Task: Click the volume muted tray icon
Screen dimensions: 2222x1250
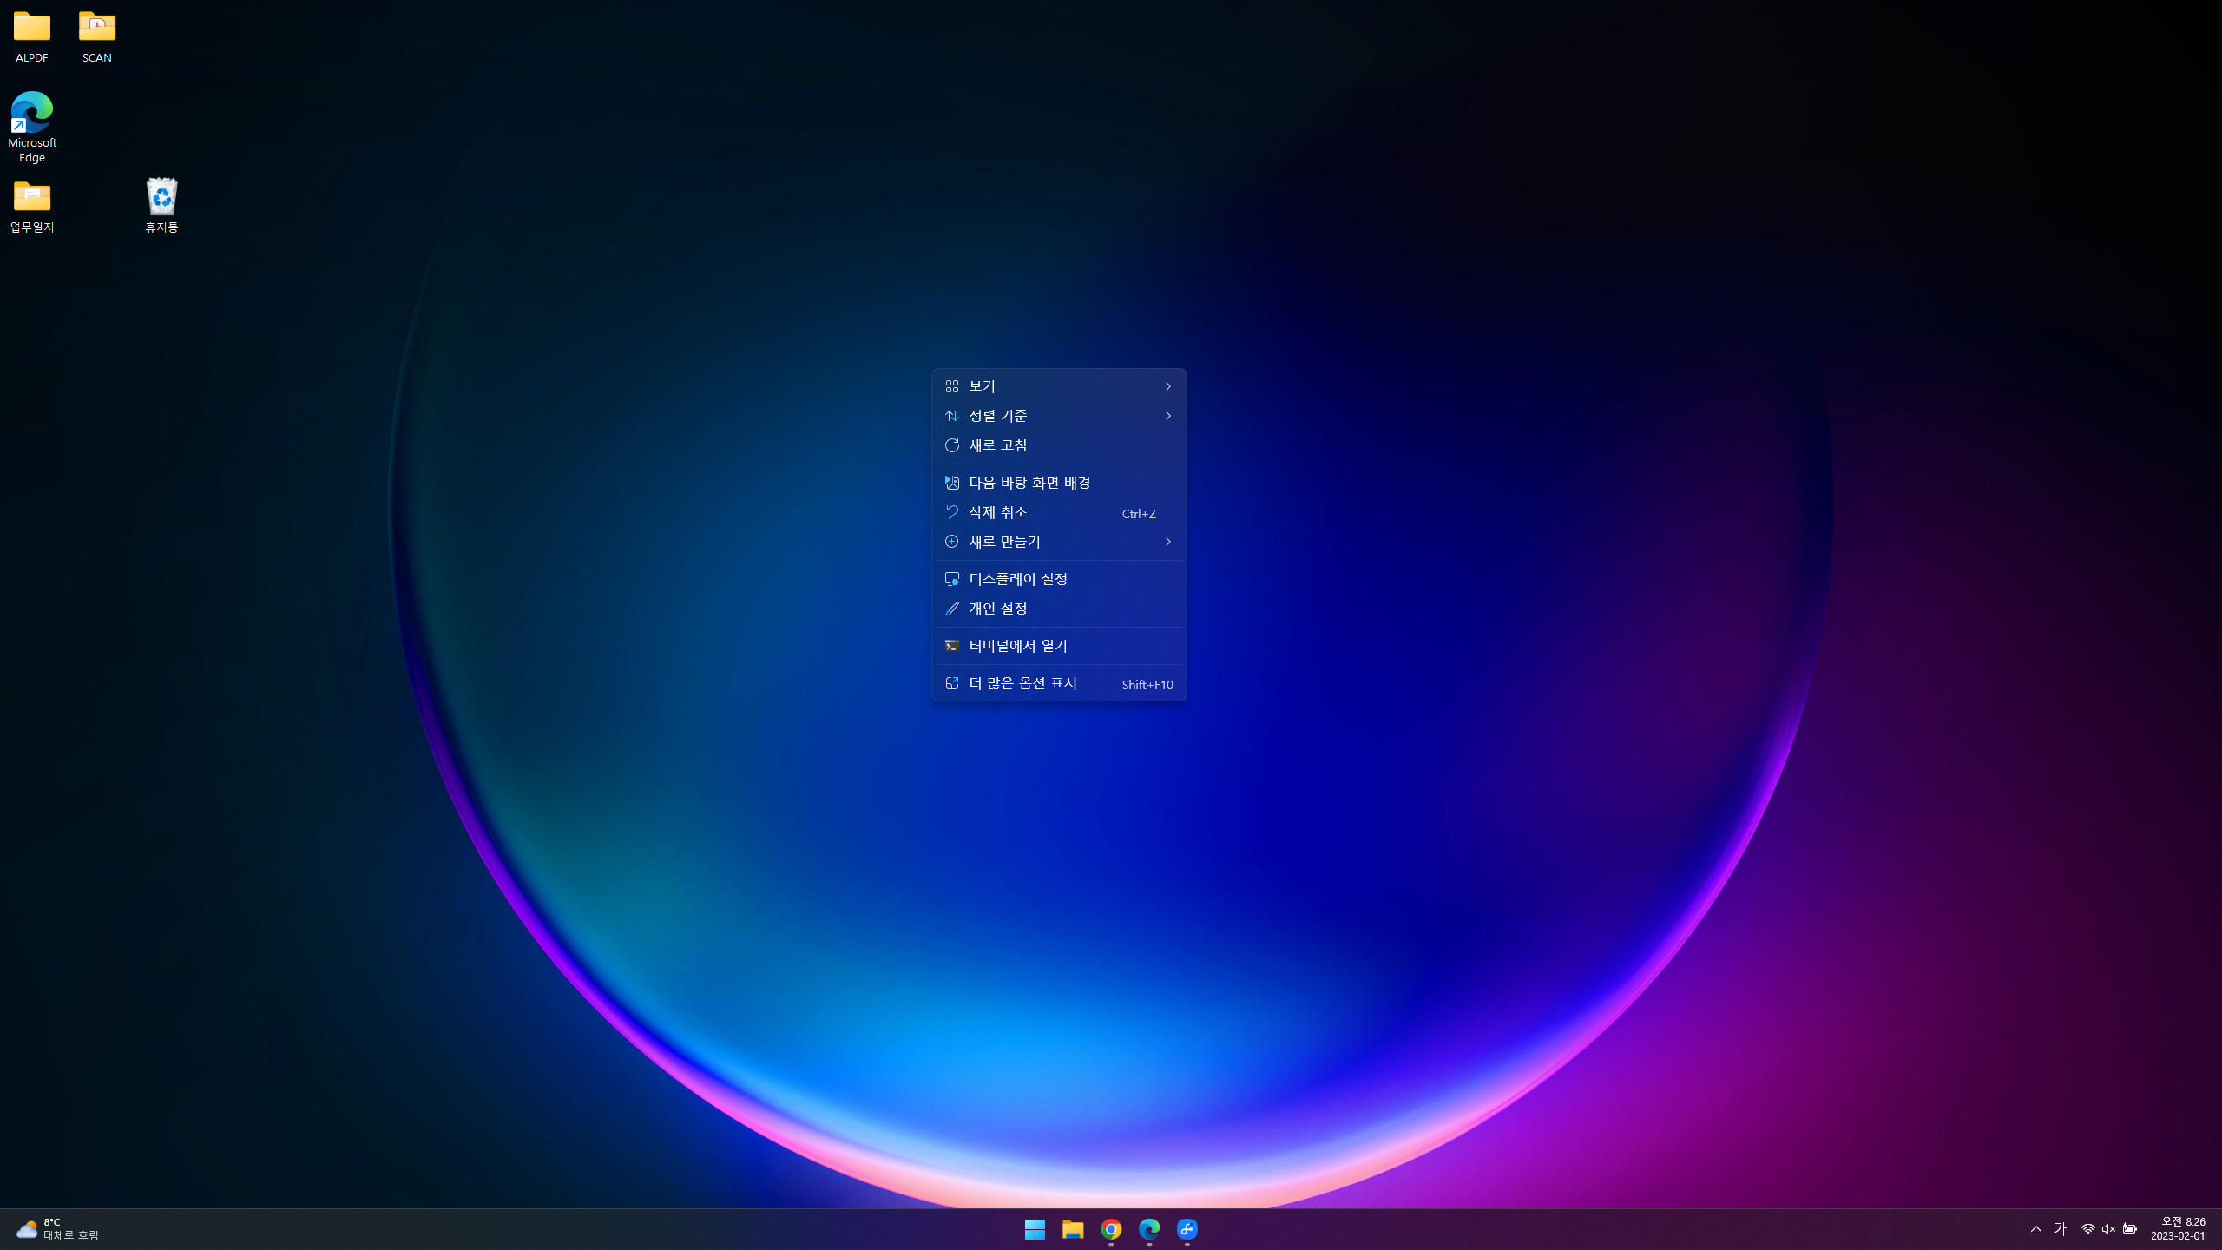Action: point(2108,1229)
